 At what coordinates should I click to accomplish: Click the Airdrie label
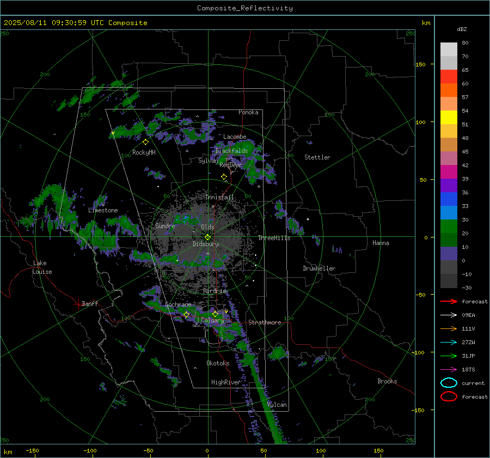click(x=215, y=291)
